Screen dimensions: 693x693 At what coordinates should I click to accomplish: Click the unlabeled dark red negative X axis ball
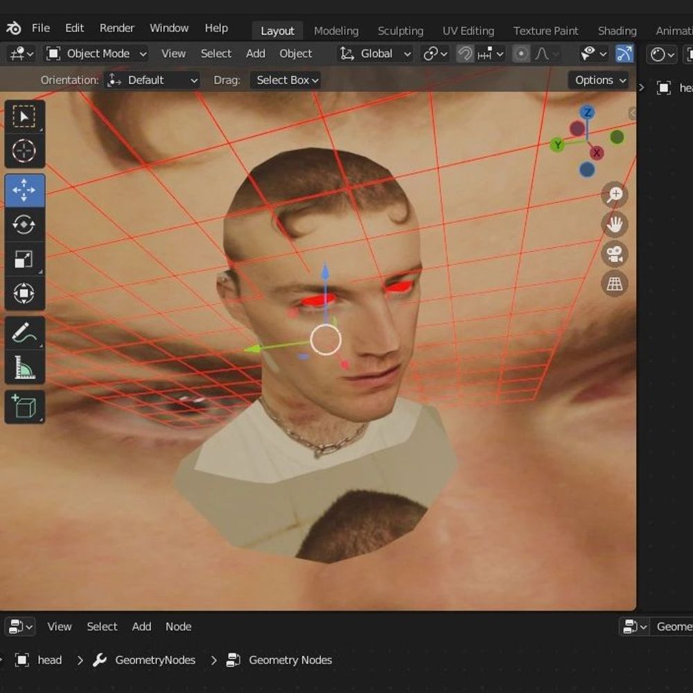pyautogui.click(x=577, y=129)
